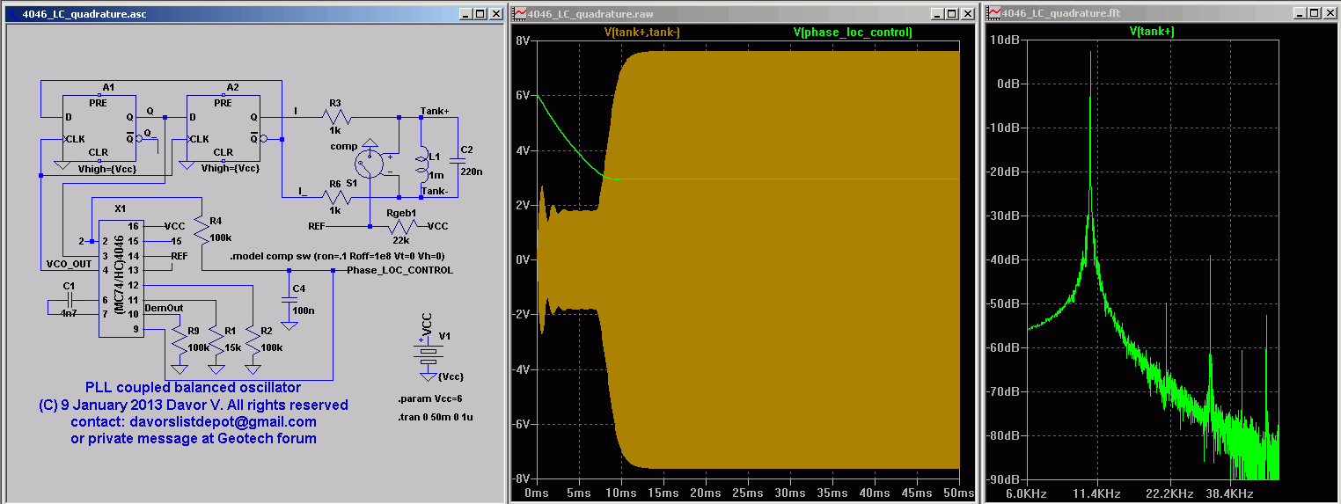This screenshot has height=504, width=1341.
Task: Select the V(tank+) label in FFT plot
Action: tap(1152, 32)
